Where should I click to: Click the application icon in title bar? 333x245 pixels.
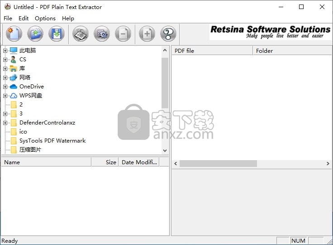[8, 7]
